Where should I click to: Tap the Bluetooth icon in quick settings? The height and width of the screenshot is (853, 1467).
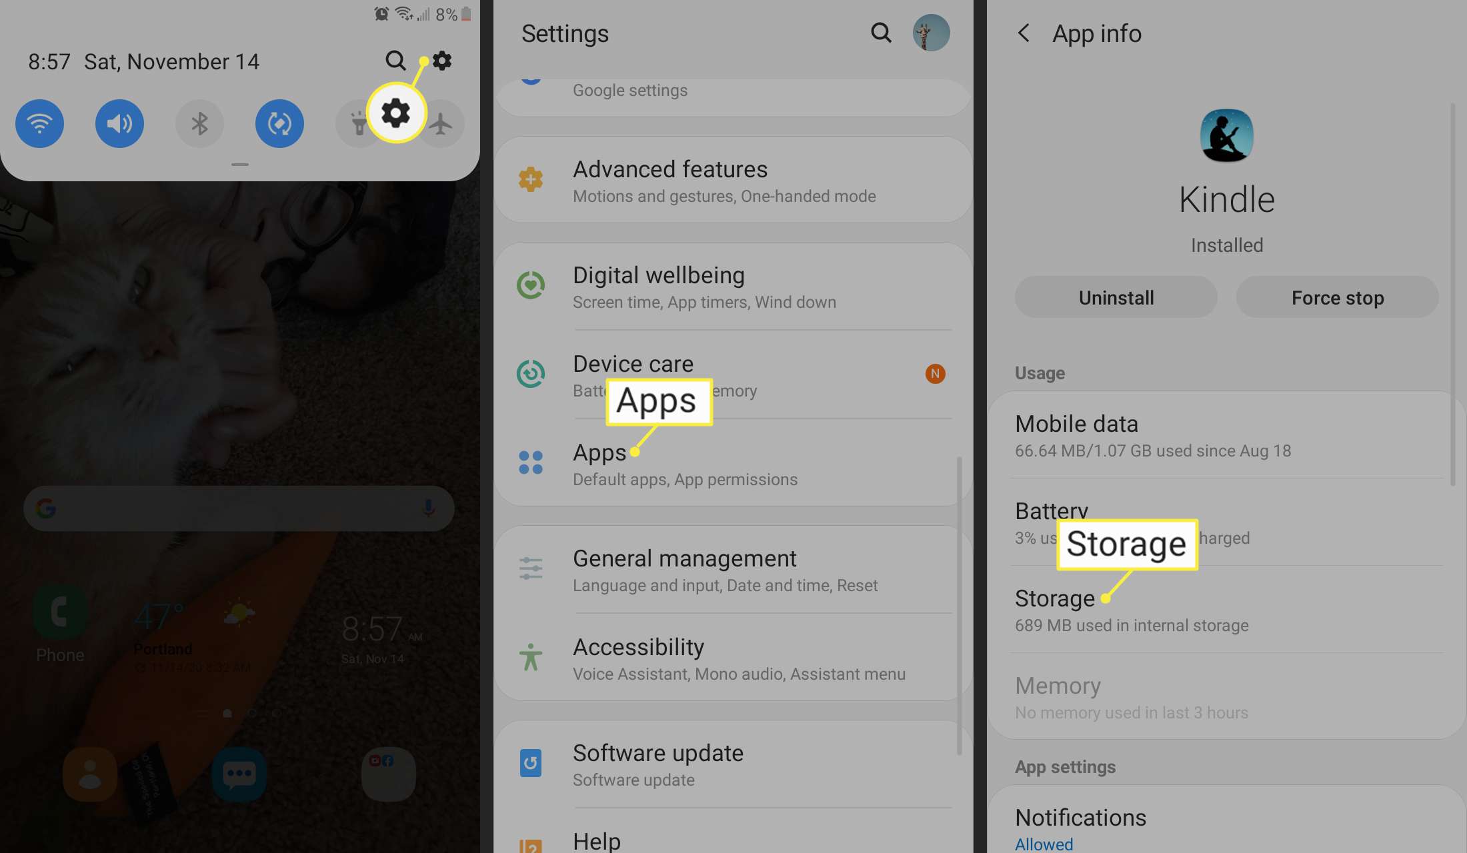[199, 123]
